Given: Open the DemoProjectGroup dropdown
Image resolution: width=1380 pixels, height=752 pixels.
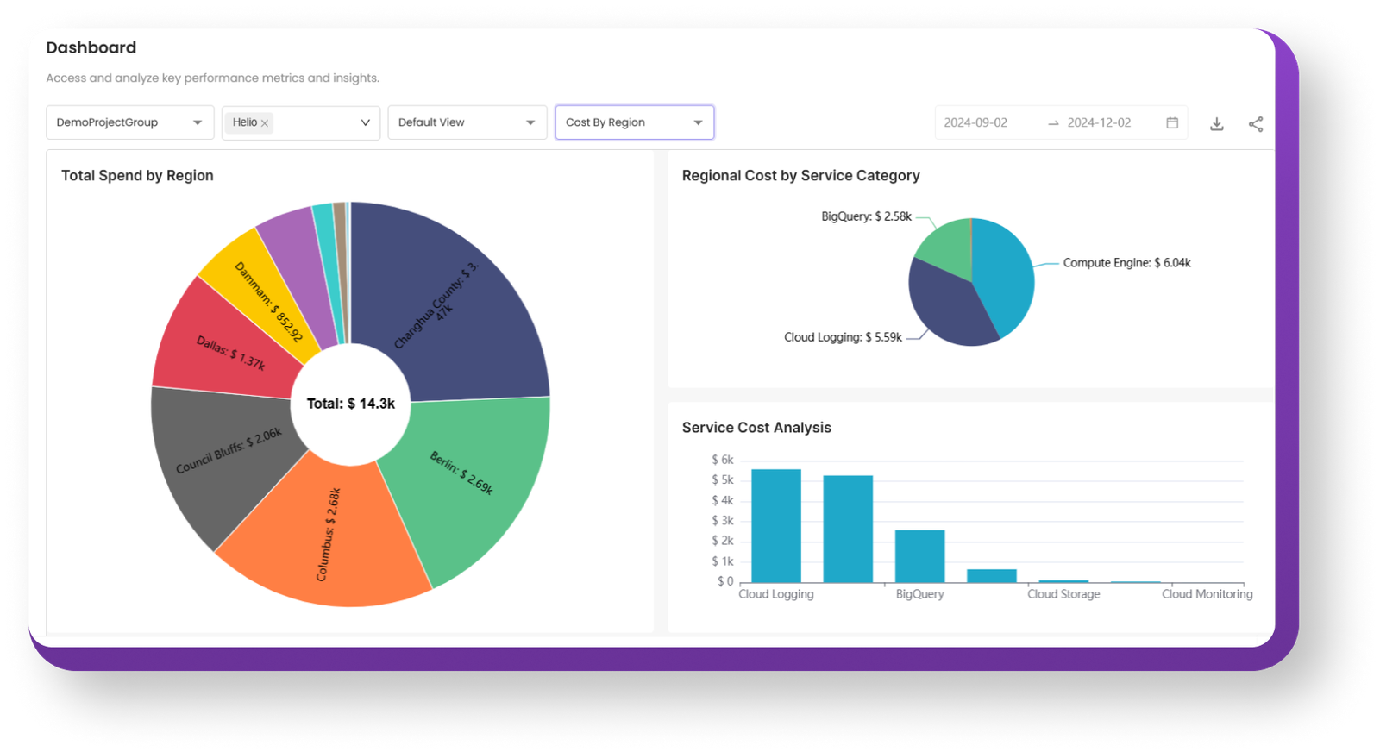Looking at the screenshot, I should 129,122.
